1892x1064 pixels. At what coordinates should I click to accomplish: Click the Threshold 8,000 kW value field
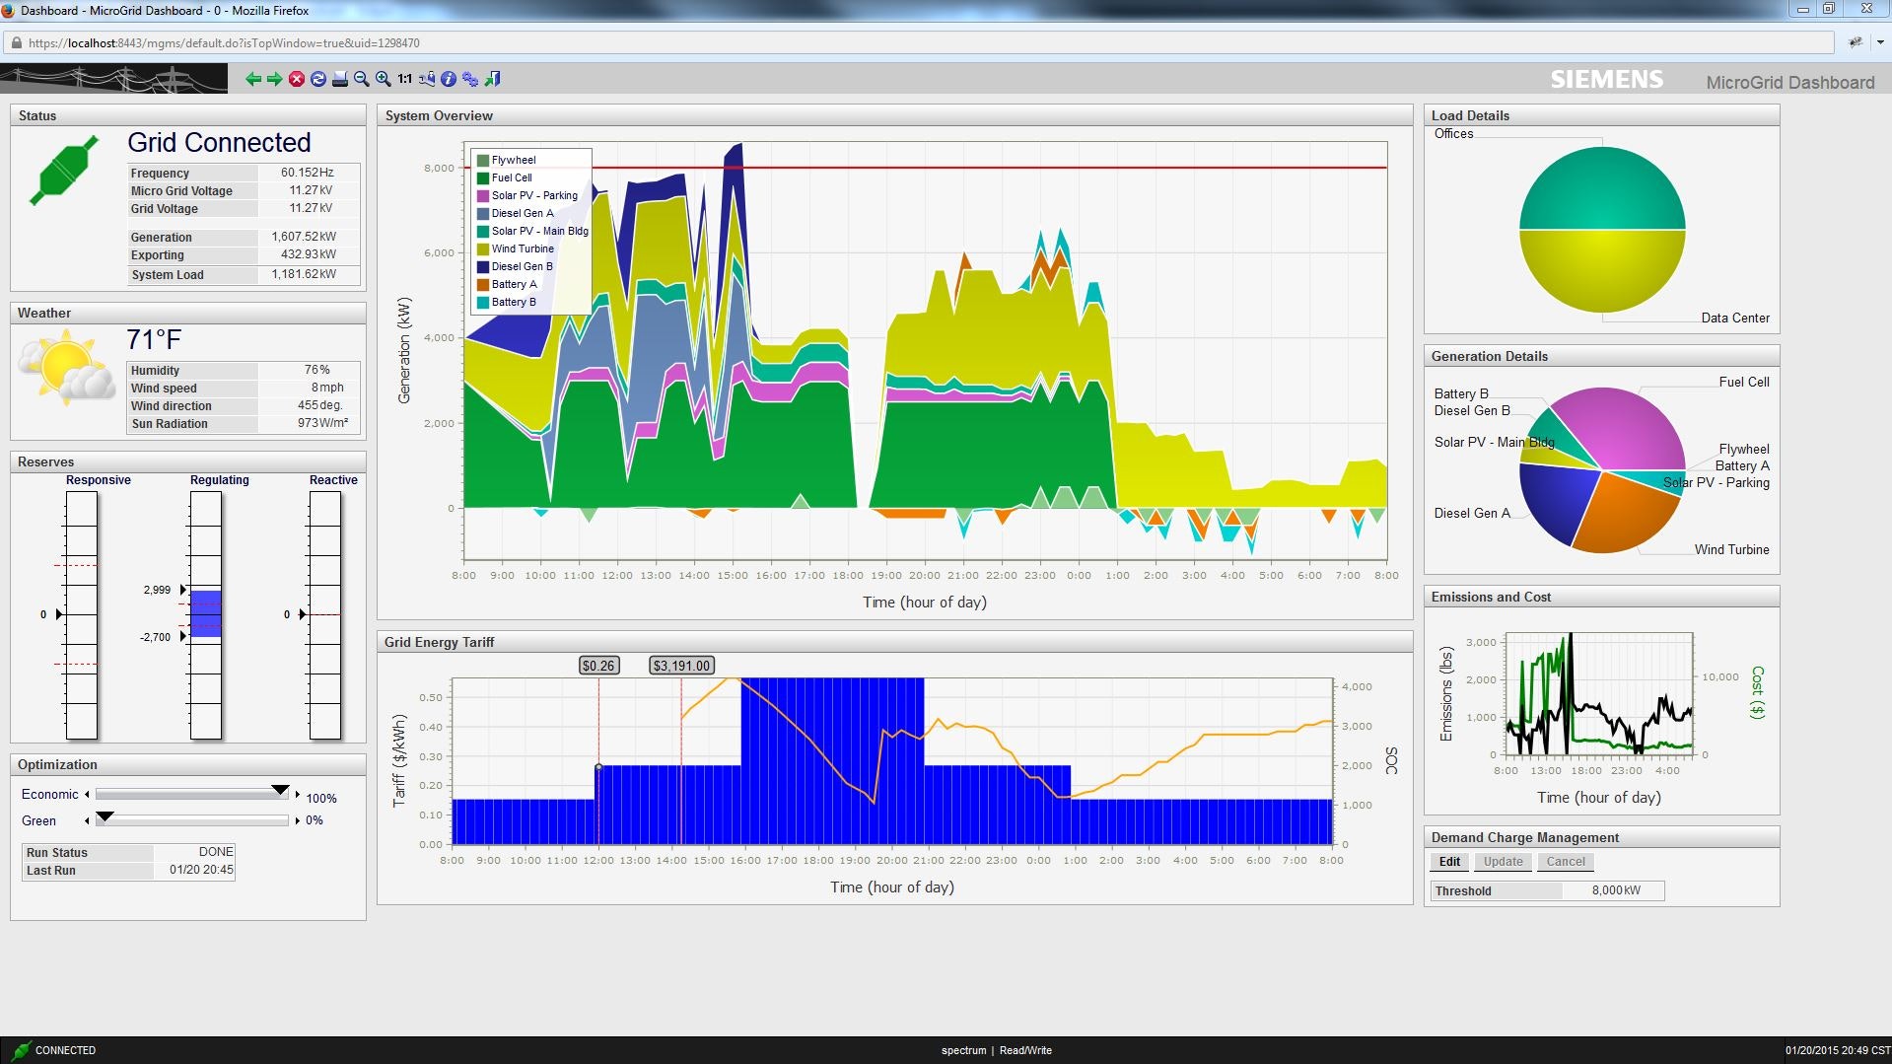pos(1614,891)
